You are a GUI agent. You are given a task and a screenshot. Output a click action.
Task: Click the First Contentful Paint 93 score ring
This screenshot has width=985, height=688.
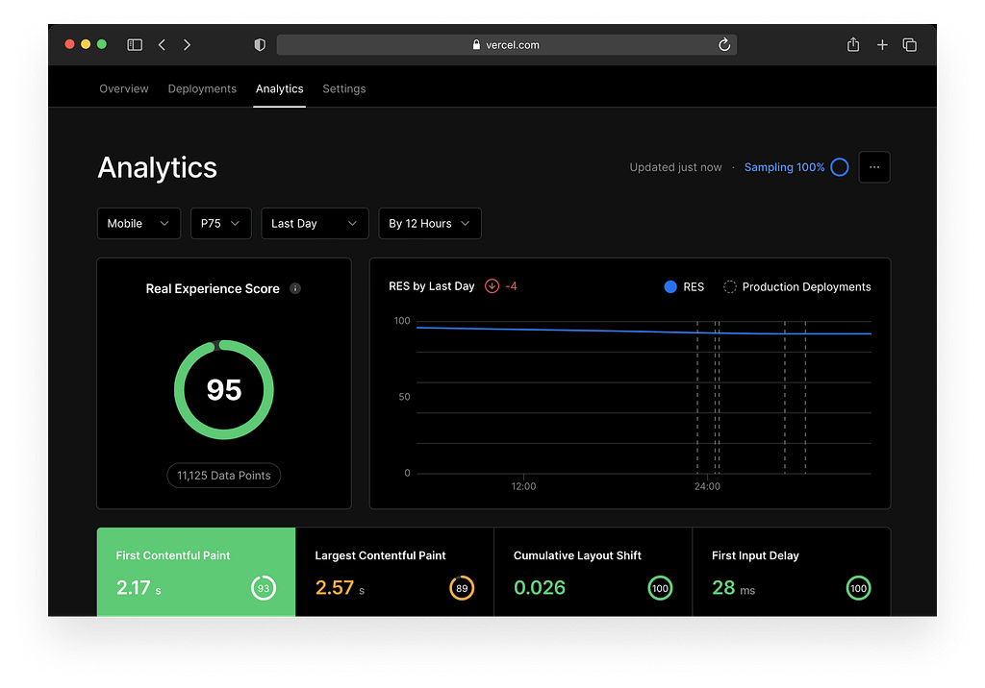pos(264,588)
